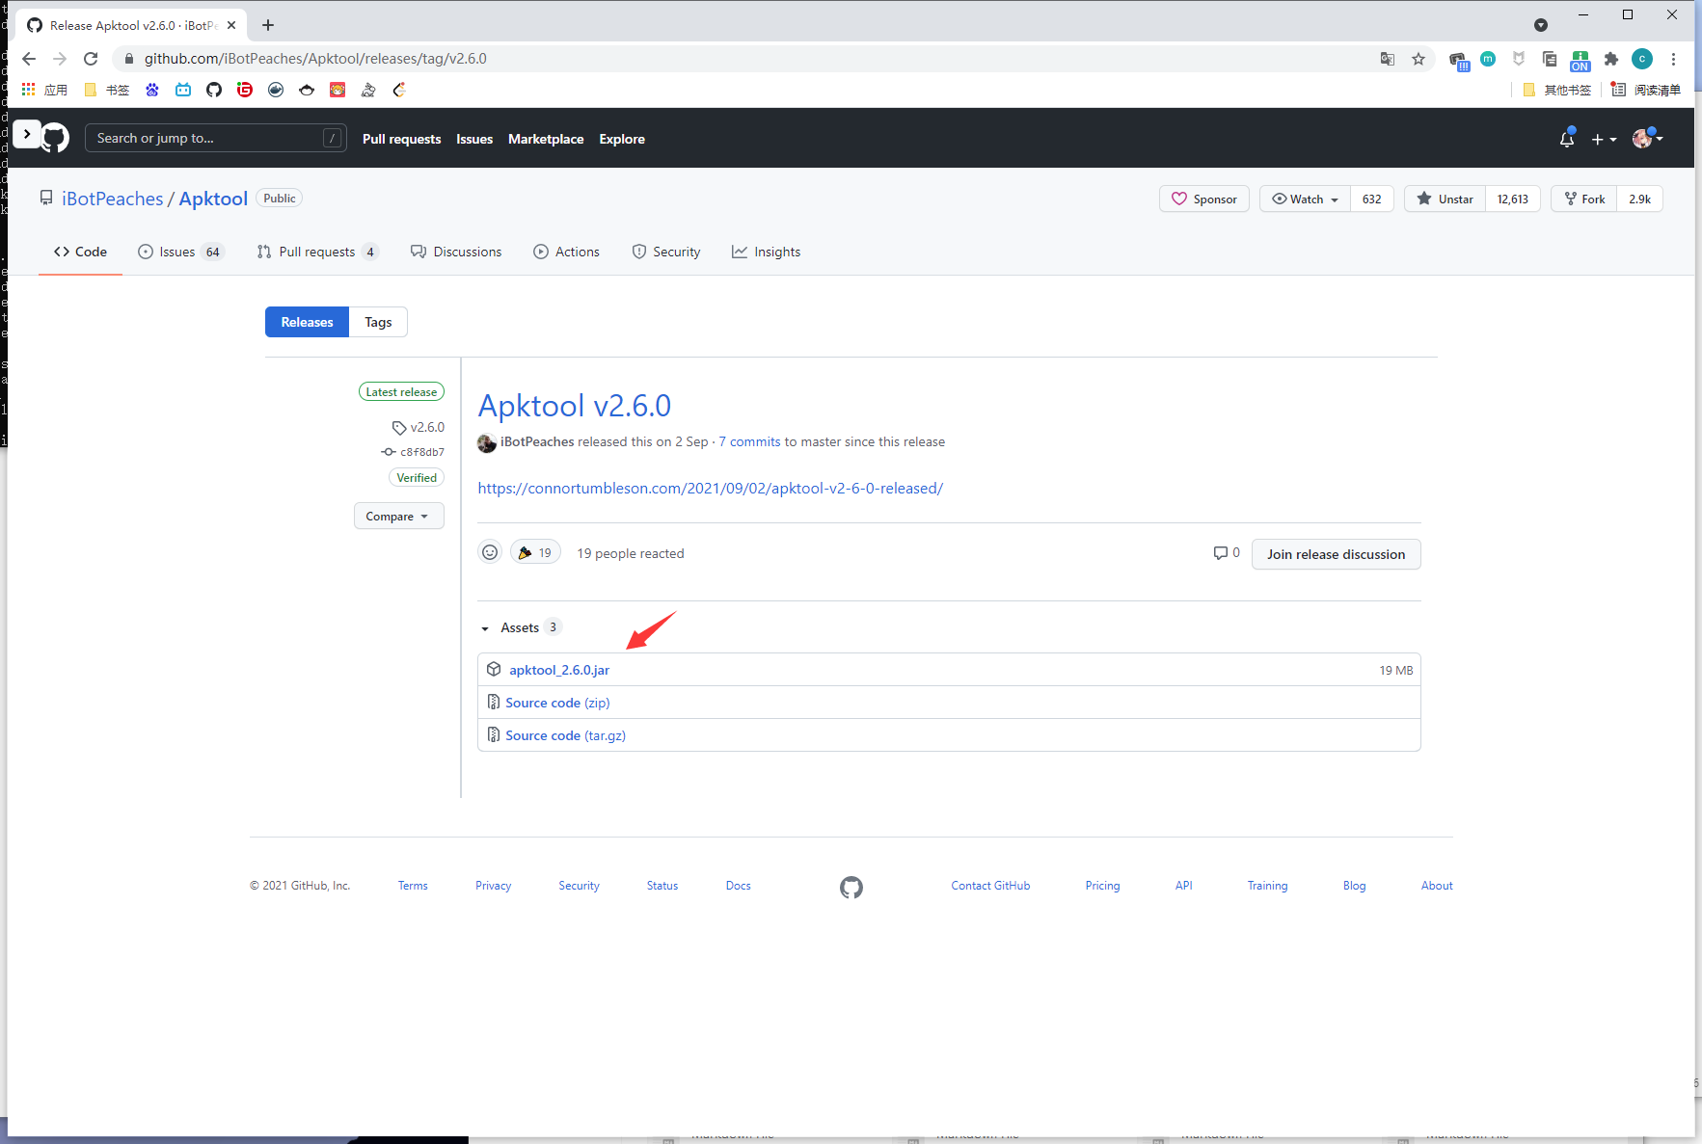Switch to Tags view
This screenshot has height=1144, width=1702.
378,322
